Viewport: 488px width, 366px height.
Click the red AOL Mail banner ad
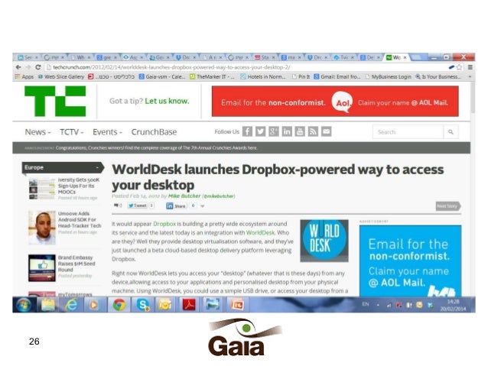pyautogui.click(x=335, y=101)
